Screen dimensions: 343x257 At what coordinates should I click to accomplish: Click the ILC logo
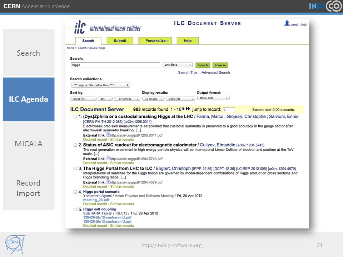pos(80,27)
